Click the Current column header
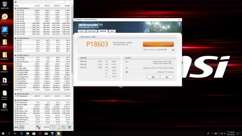 coord(35,6)
